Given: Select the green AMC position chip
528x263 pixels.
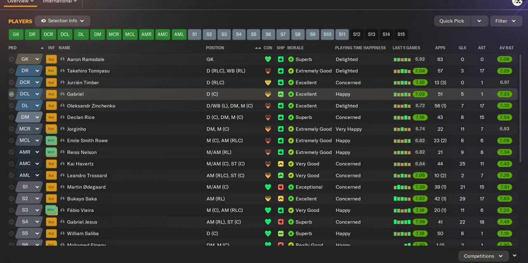Looking at the screenshot, I should pyautogui.click(x=163, y=35).
